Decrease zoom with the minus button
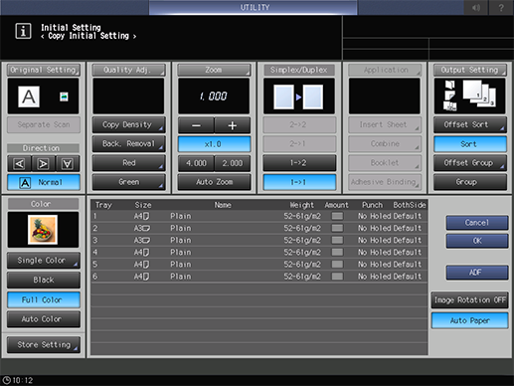Viewport: 514px width, 386px height. coord(196,125)
